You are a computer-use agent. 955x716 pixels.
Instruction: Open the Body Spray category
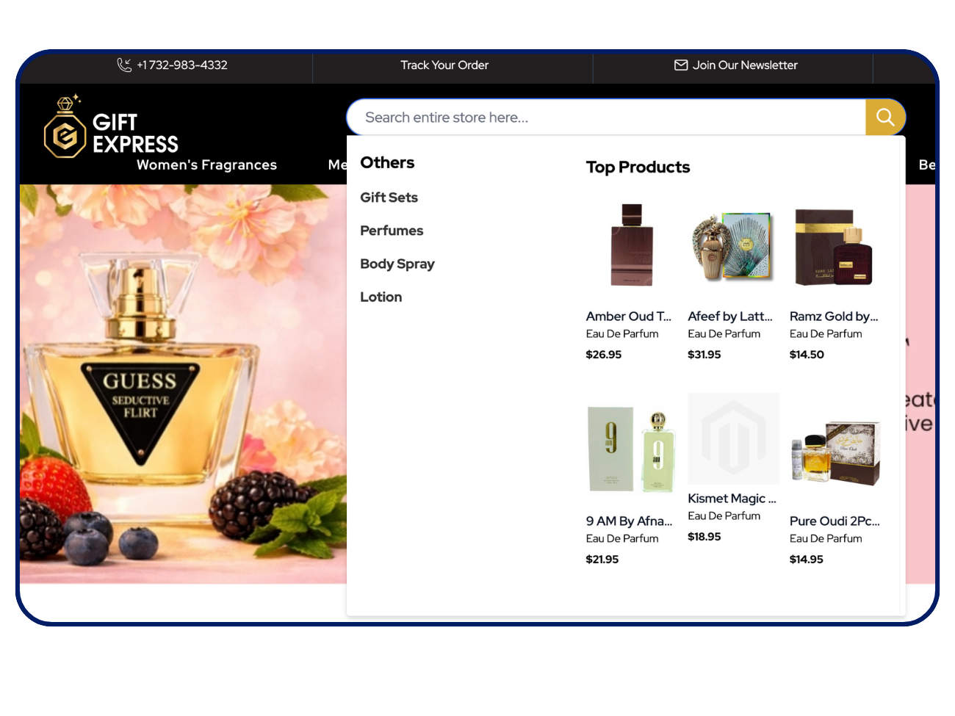point(397,264)
